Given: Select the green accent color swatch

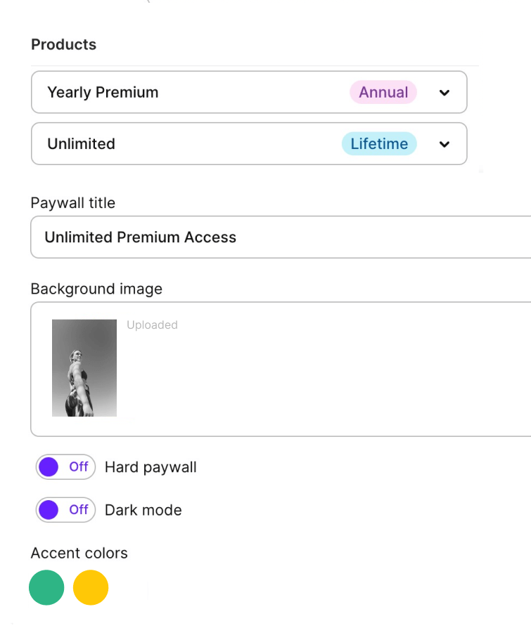Looking at the screenshot, I should 46,587.
